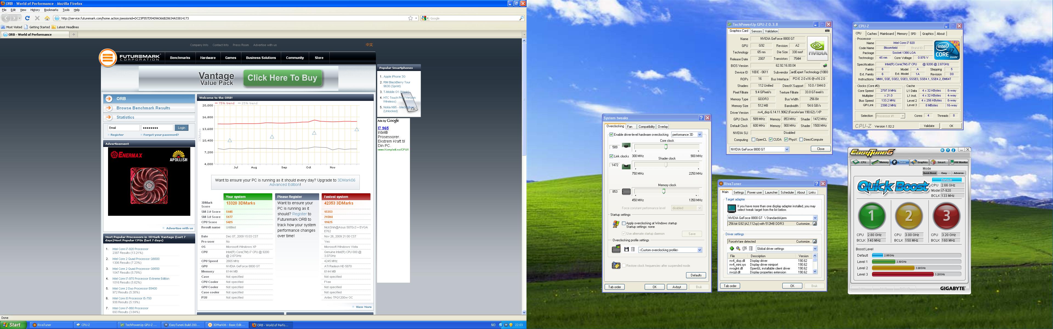Click the Email input field on ORB
1053x329 pixels.
click(123, 128)
